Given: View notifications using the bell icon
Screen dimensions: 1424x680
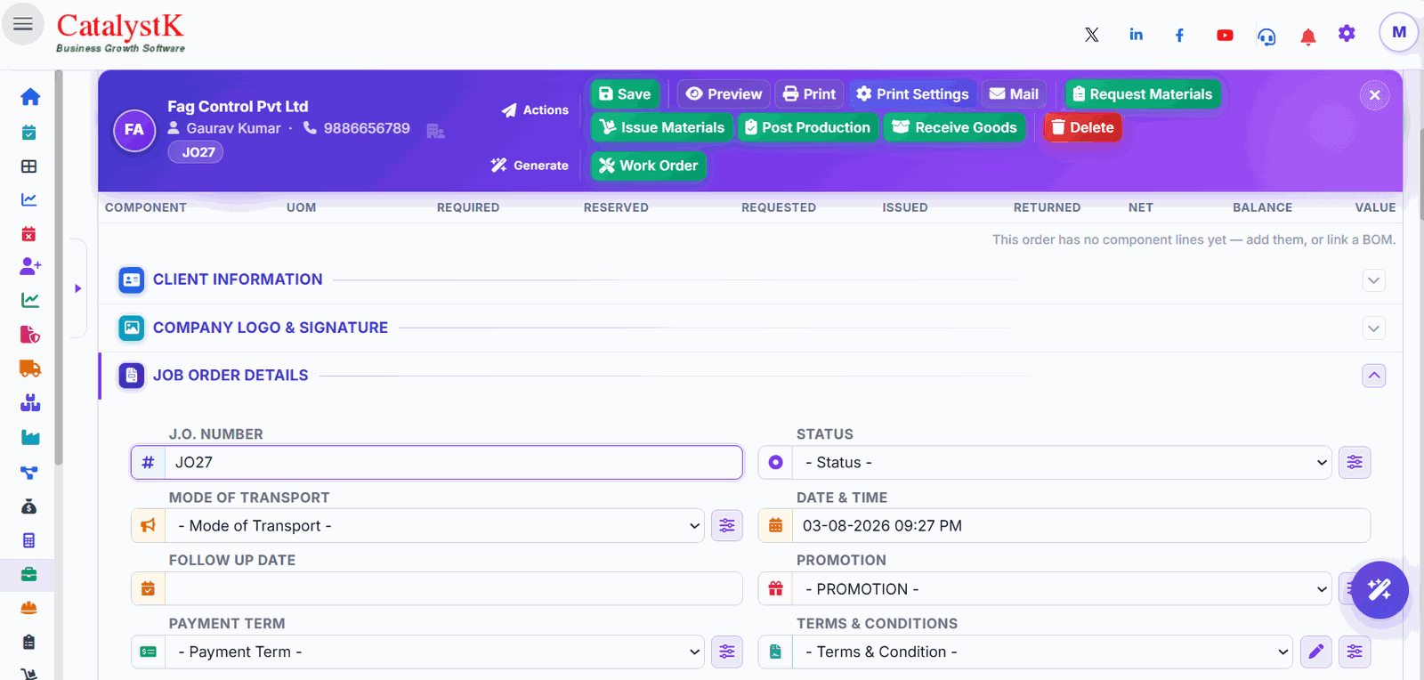Looking at the screenshot, I should click(x=1308, y=36).
